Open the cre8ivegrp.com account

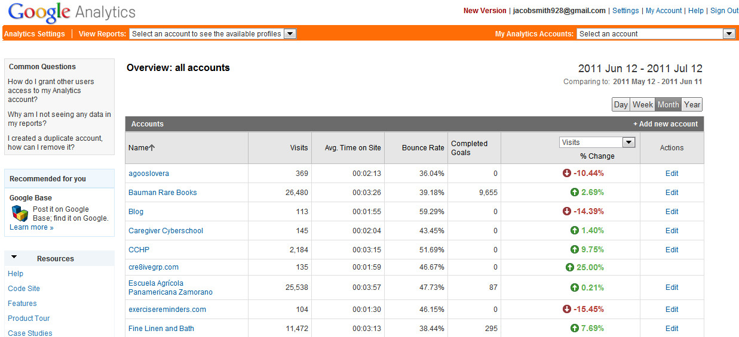point(154,267)
